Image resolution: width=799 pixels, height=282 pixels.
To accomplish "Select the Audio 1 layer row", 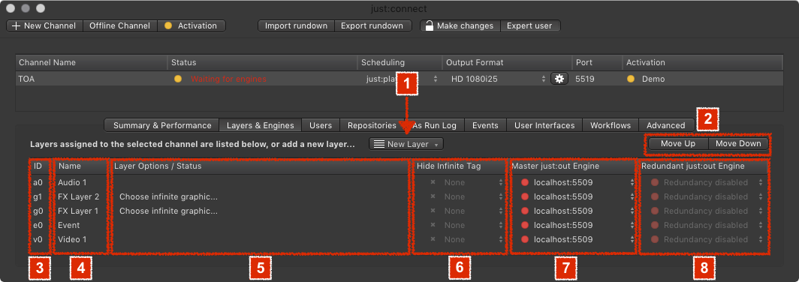I will coord(399,182).
